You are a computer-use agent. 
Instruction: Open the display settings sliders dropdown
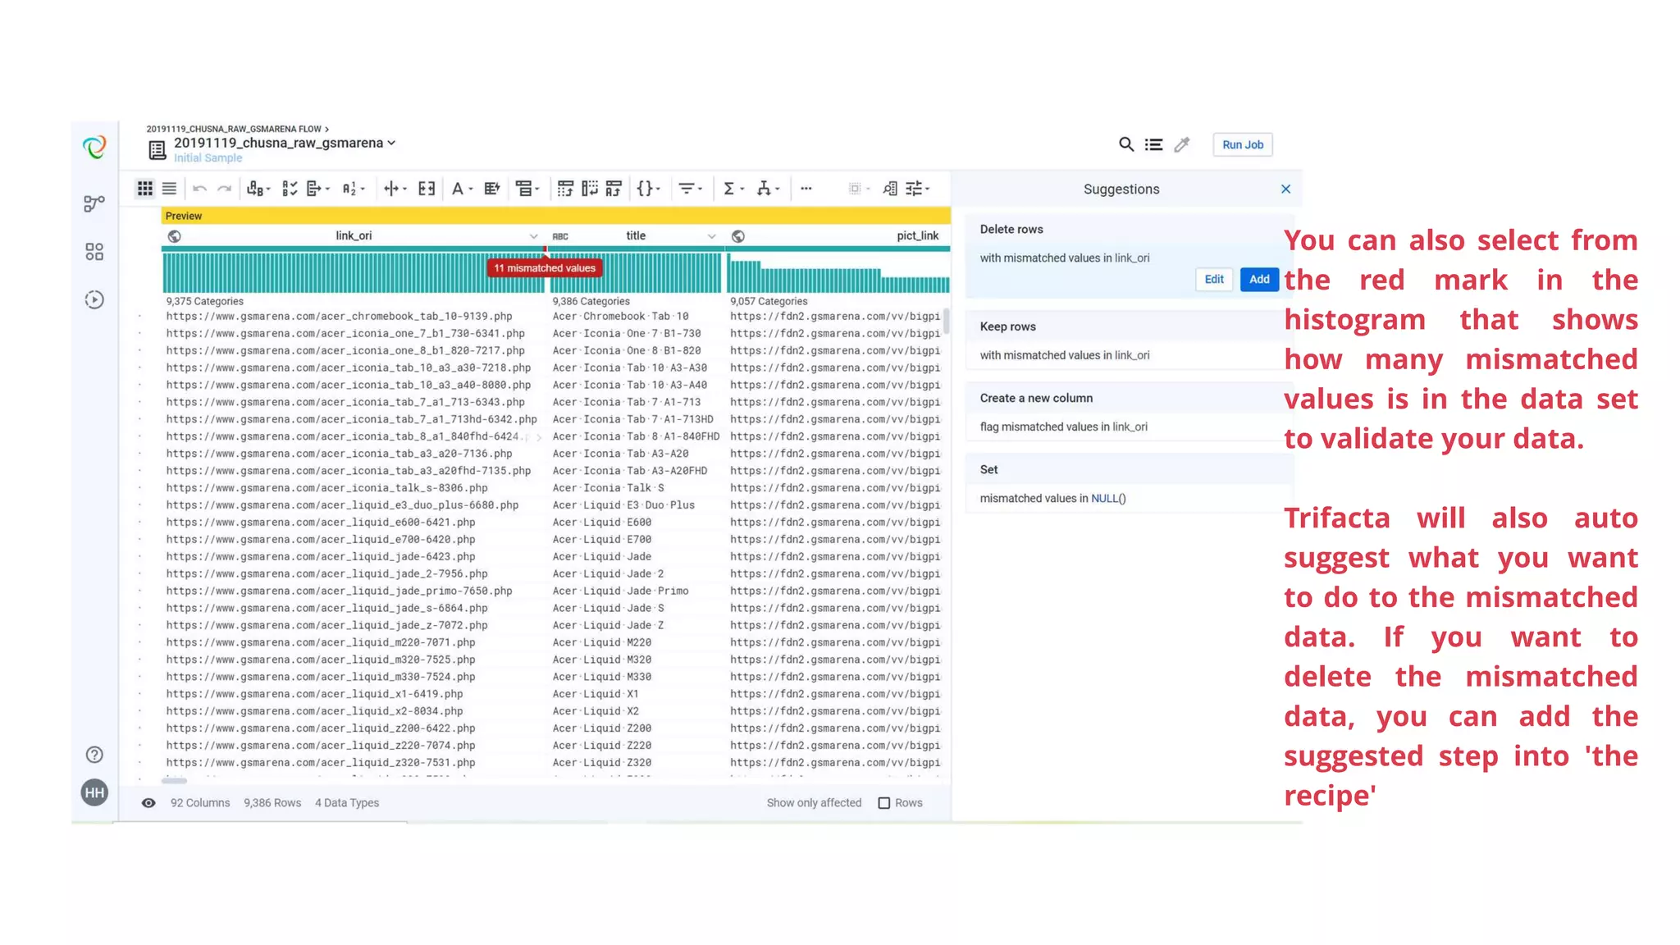(918, 189)
